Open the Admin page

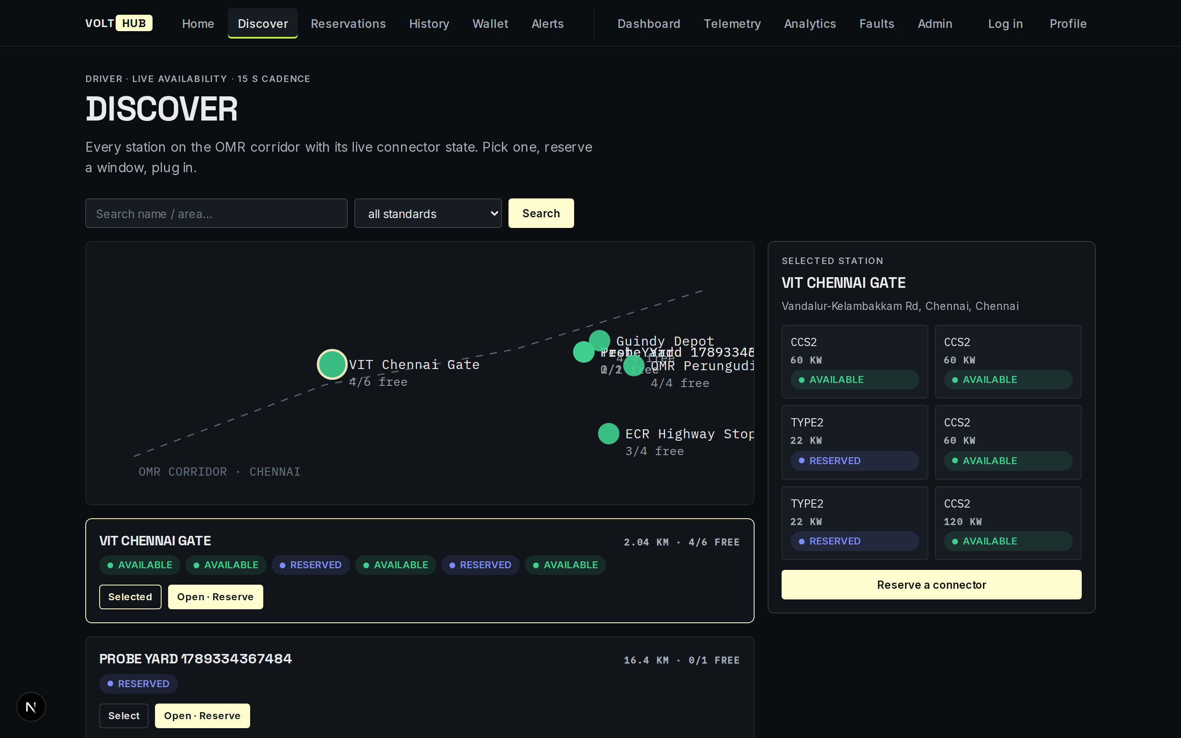(x=935, y=23)
